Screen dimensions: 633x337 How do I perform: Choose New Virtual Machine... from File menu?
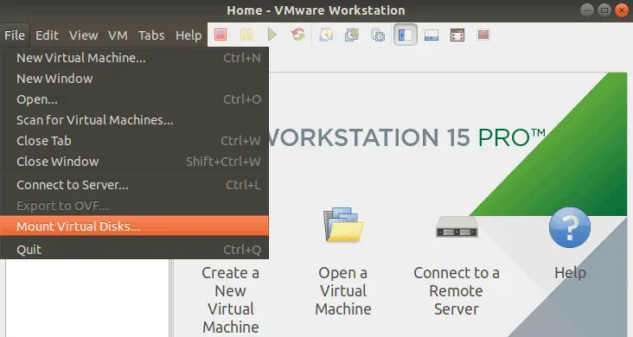coord(134,58)
